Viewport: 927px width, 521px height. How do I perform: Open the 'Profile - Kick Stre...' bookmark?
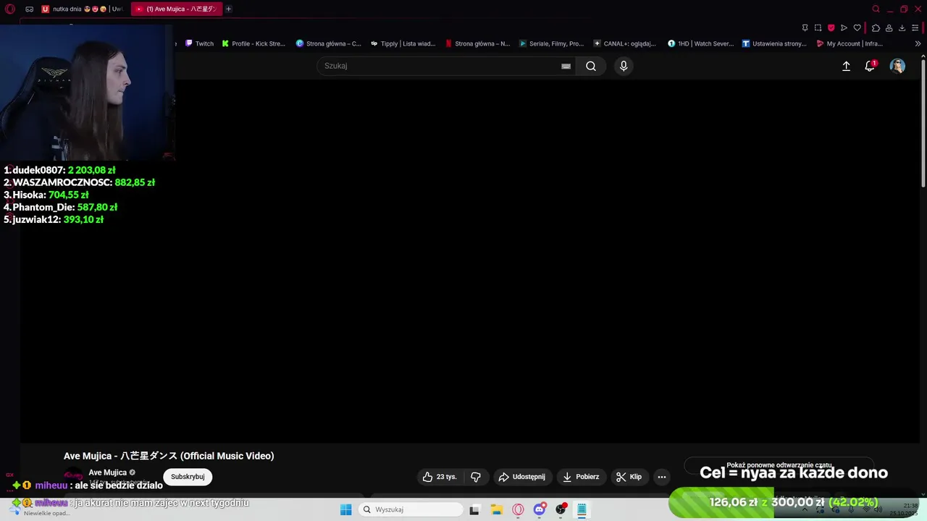tap(253, 43)
